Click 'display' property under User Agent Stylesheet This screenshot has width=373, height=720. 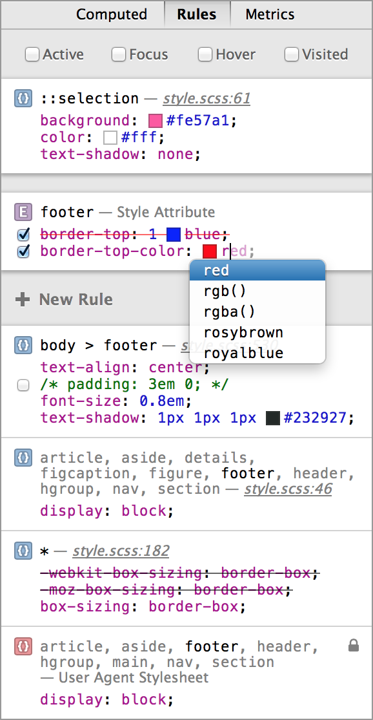point(72,699)
